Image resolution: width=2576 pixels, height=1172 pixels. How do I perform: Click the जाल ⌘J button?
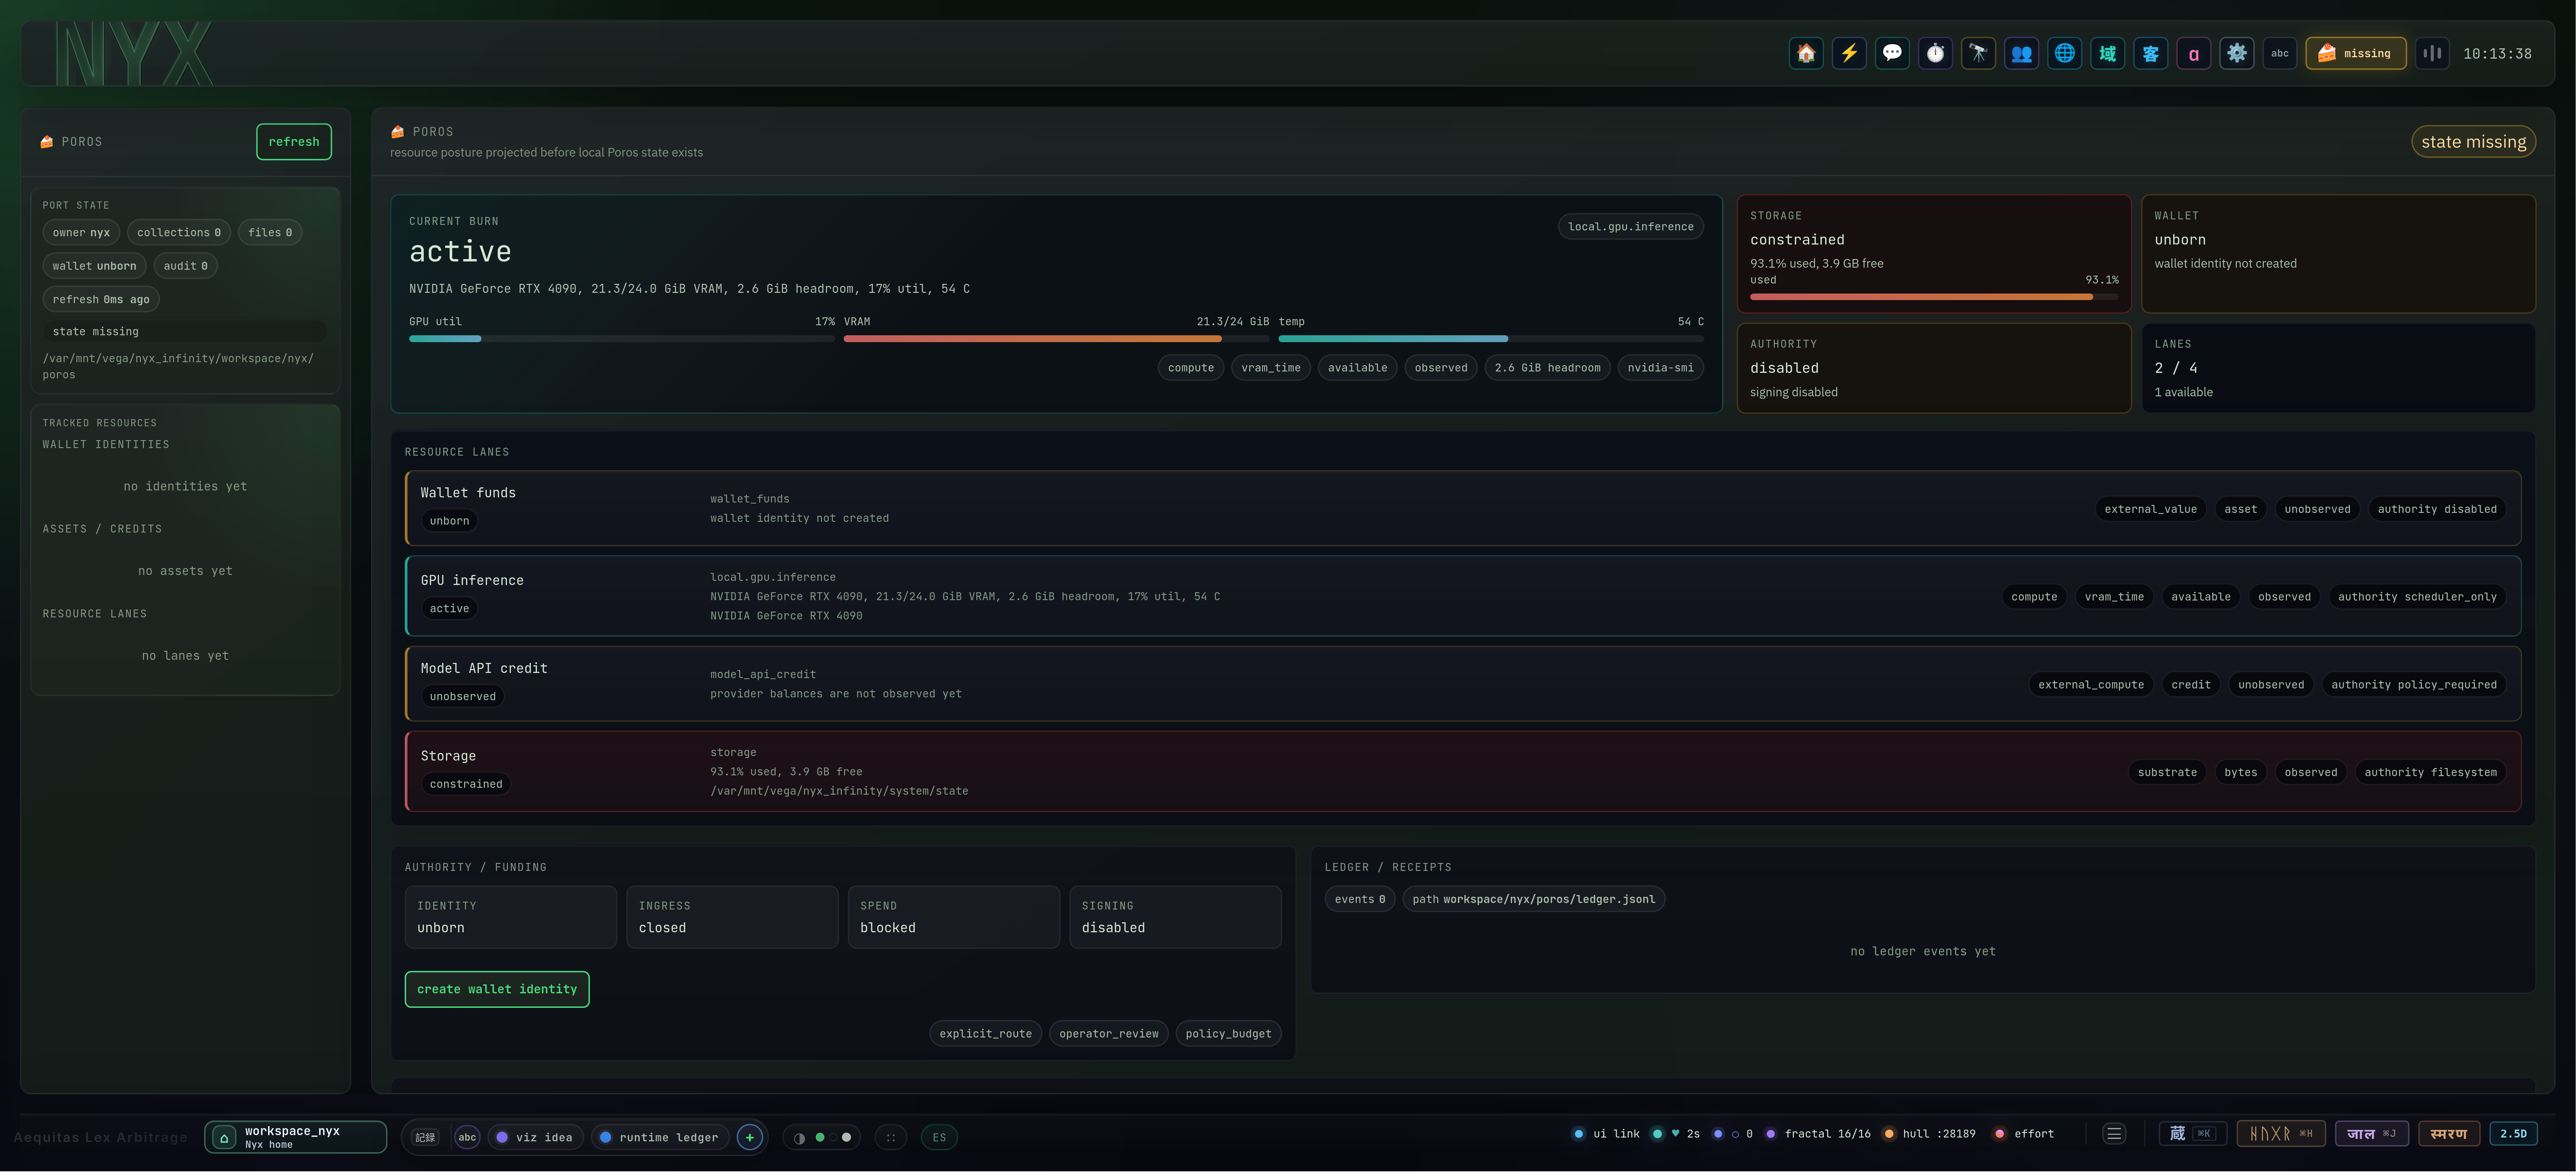2372,1134
